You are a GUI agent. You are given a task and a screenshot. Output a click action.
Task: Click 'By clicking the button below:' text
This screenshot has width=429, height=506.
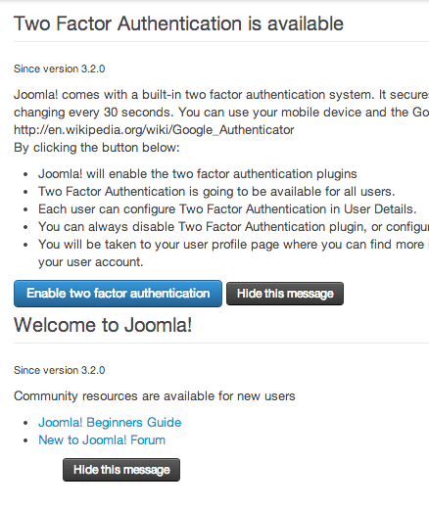pyautogui.click(x=97, y=148)
